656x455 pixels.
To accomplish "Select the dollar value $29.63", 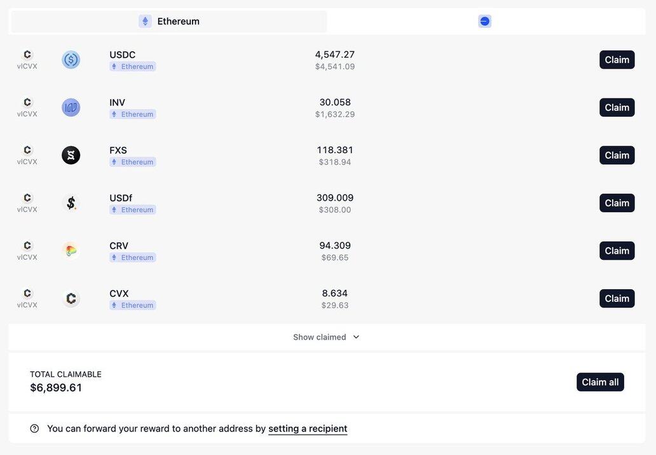I will pyautogui.click(x=335, y=305).
